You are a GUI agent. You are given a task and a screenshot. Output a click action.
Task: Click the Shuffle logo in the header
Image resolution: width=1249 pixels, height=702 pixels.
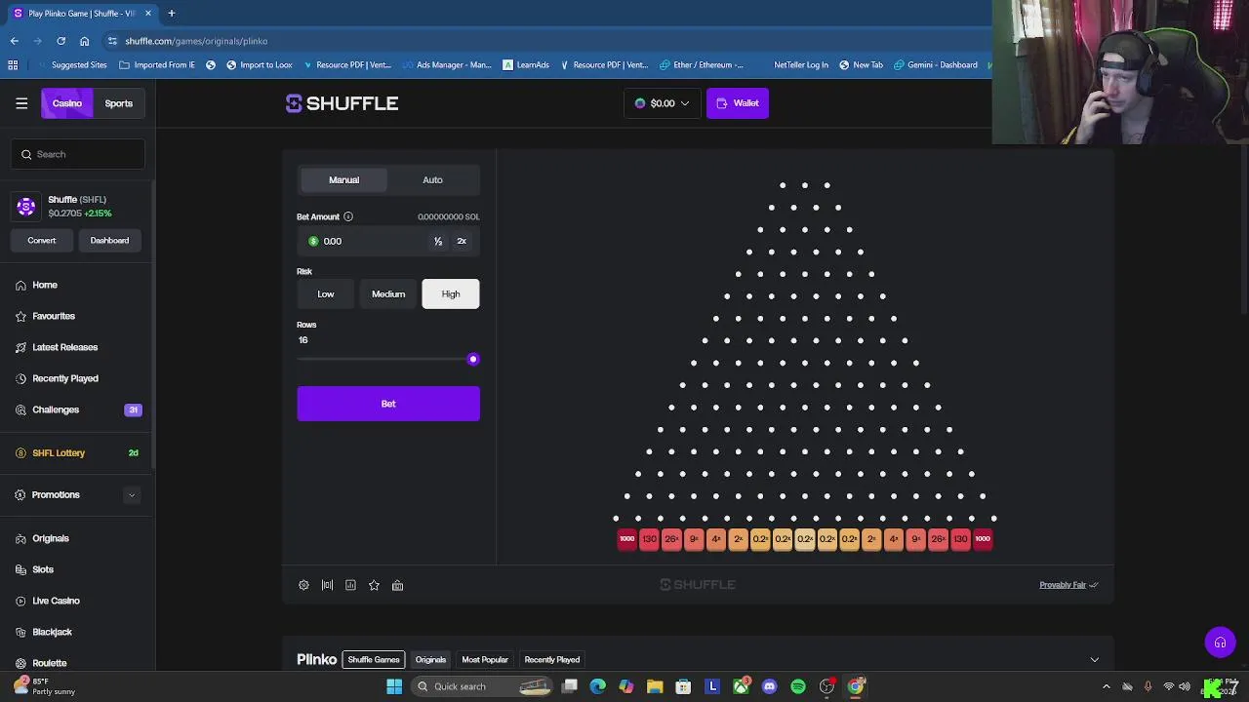[342, 103]
